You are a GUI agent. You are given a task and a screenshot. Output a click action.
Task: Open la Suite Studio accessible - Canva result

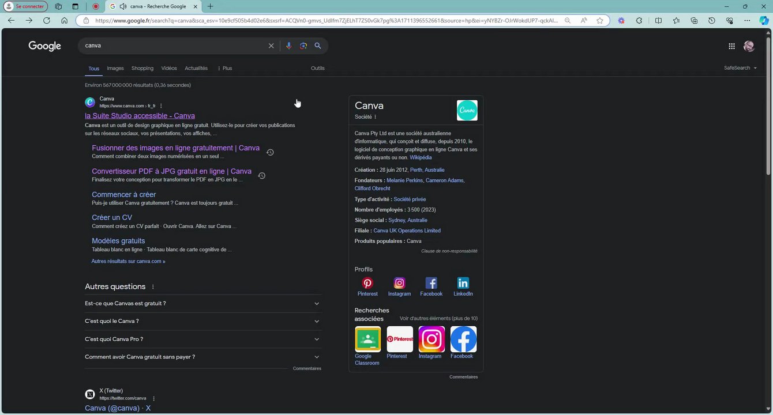coord(140,116)
